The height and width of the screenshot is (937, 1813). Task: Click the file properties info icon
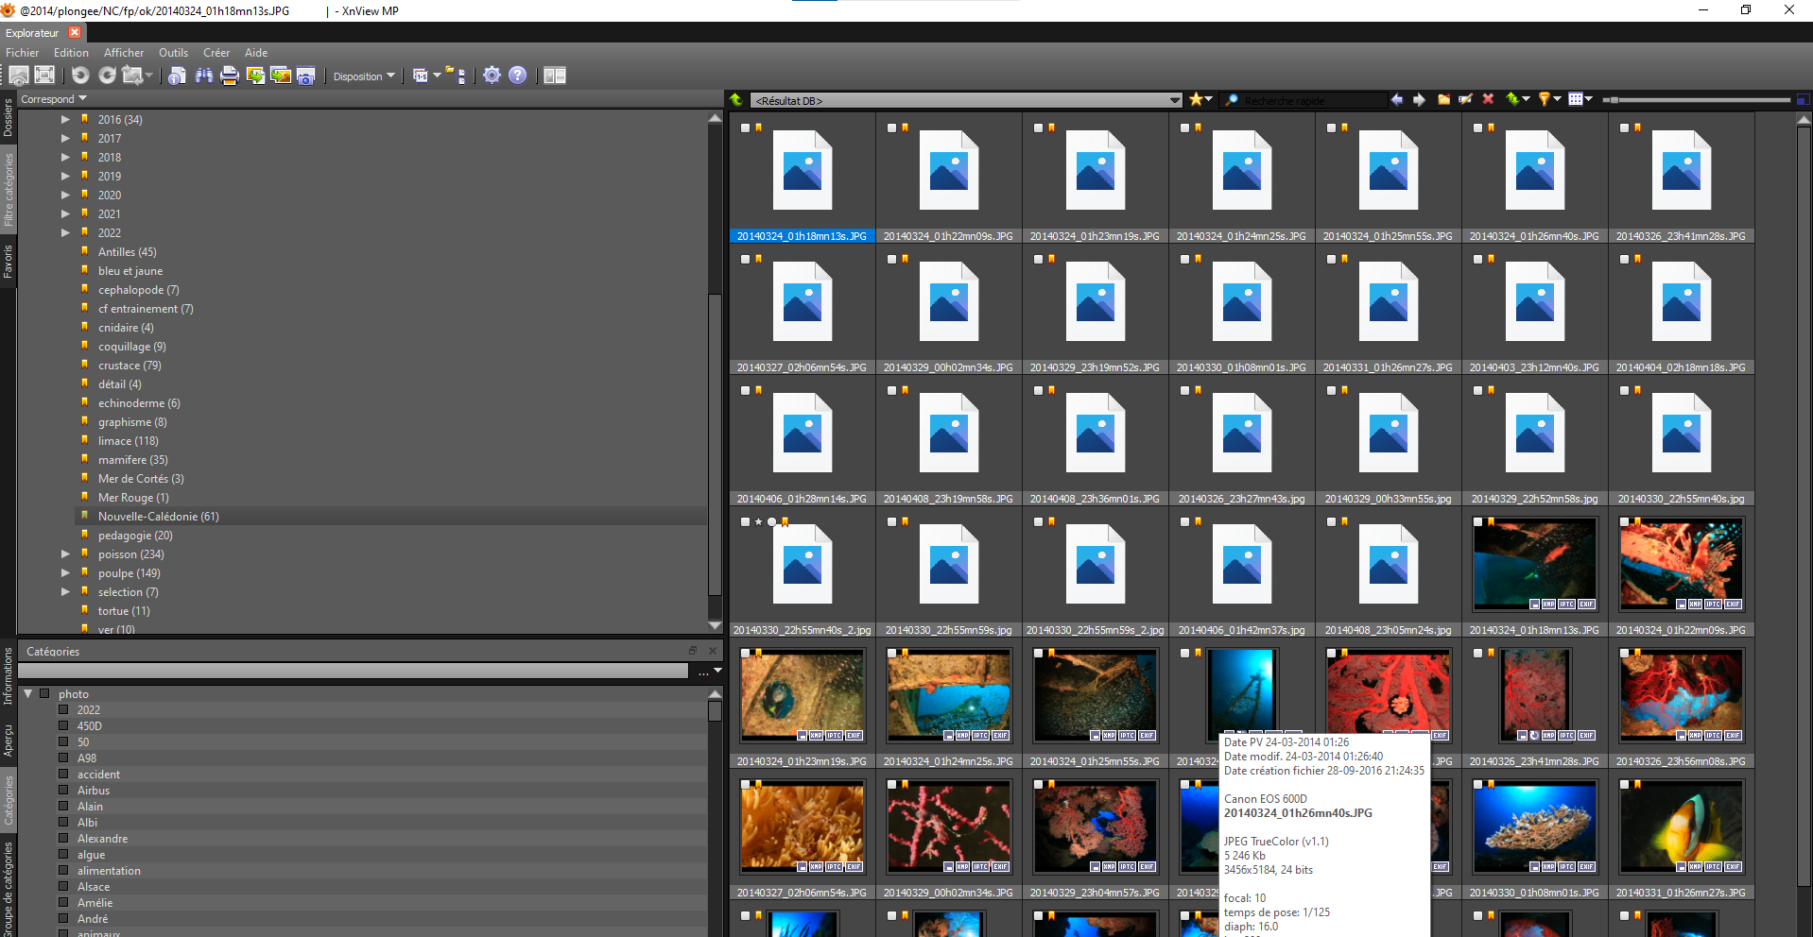pyautogui.click(x=177, y=76)
